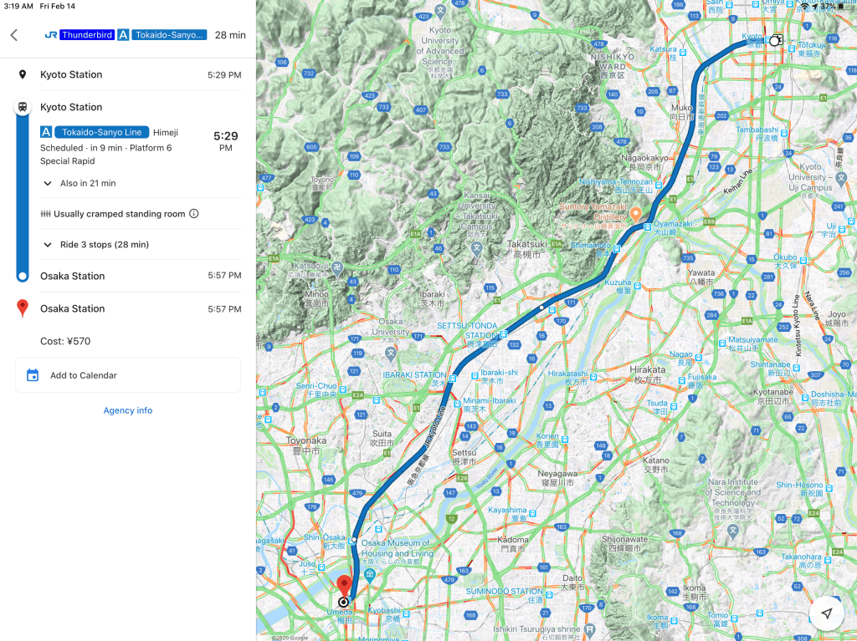
Task: Tap the red destination pin at Umeda
Action: click(343, 584)
